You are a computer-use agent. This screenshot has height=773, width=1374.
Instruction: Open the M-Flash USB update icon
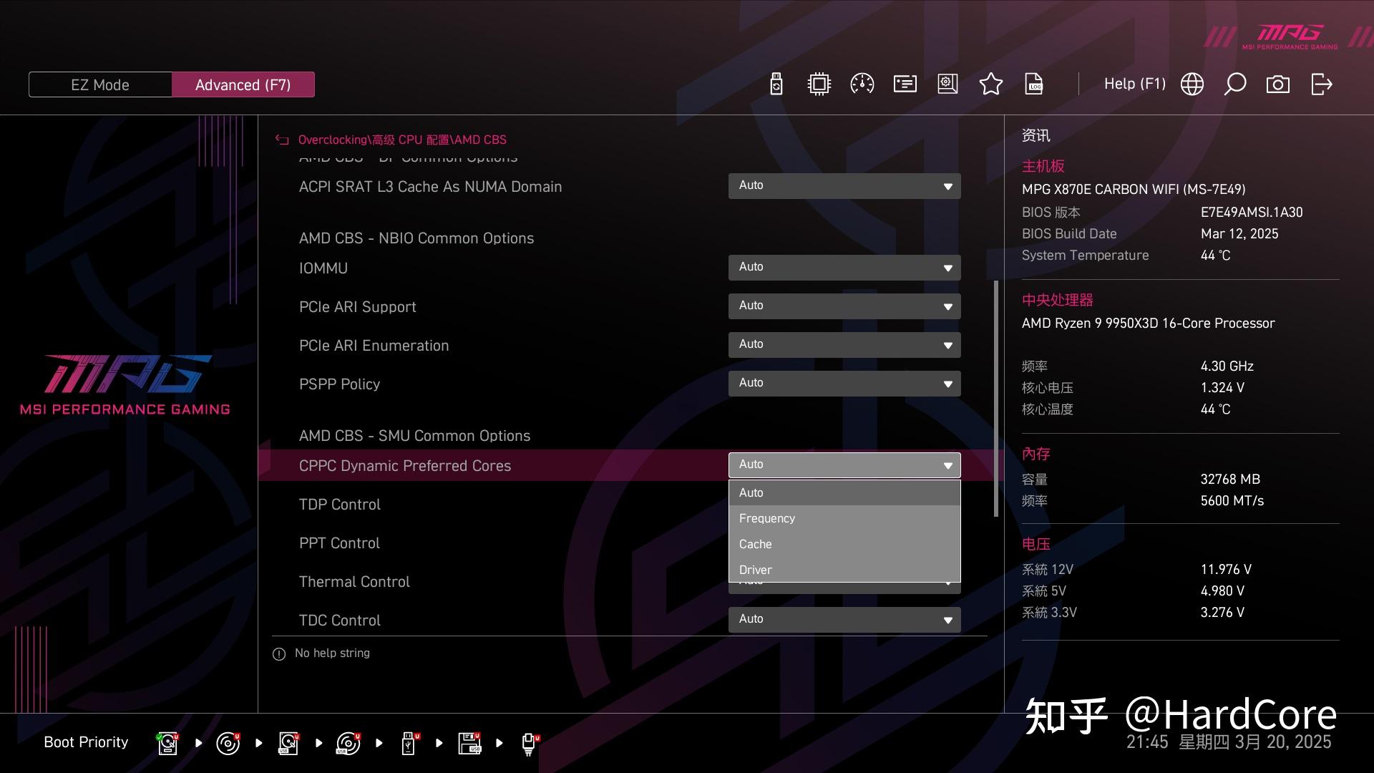[x=776, y=84]
